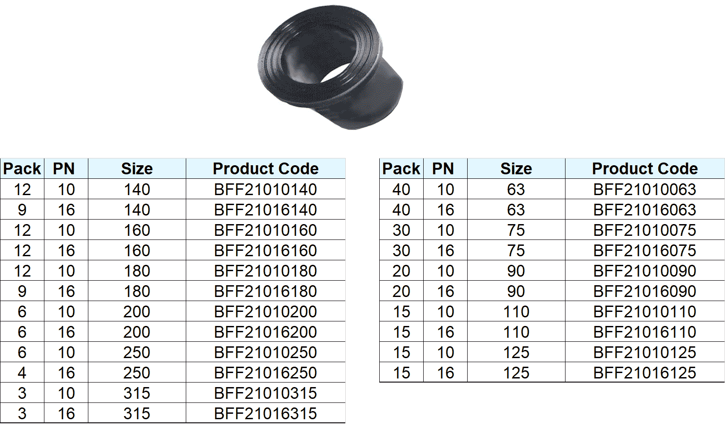Select product code BFF21010140
725x426 pixels.
[x=266, y=189]
